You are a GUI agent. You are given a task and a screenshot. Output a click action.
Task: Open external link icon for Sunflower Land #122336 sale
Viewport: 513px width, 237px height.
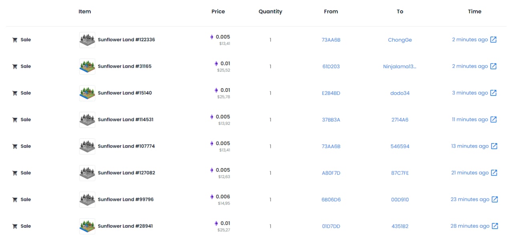(x=493, y=40)
